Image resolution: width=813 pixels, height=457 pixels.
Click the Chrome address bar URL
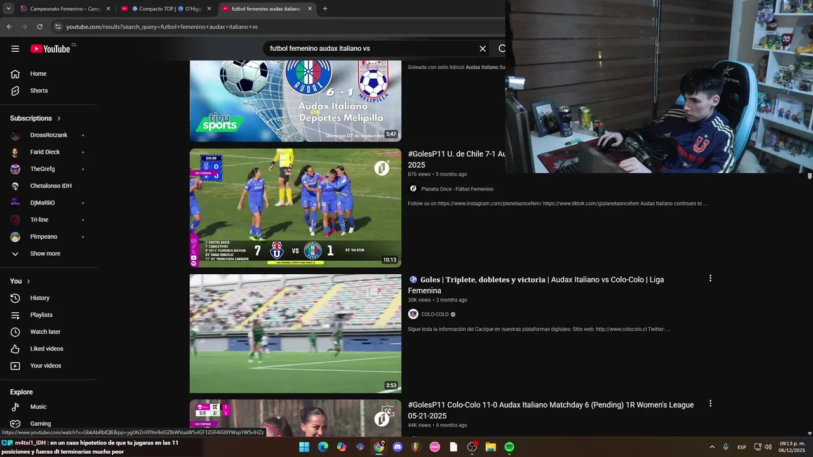click(162, 27)
